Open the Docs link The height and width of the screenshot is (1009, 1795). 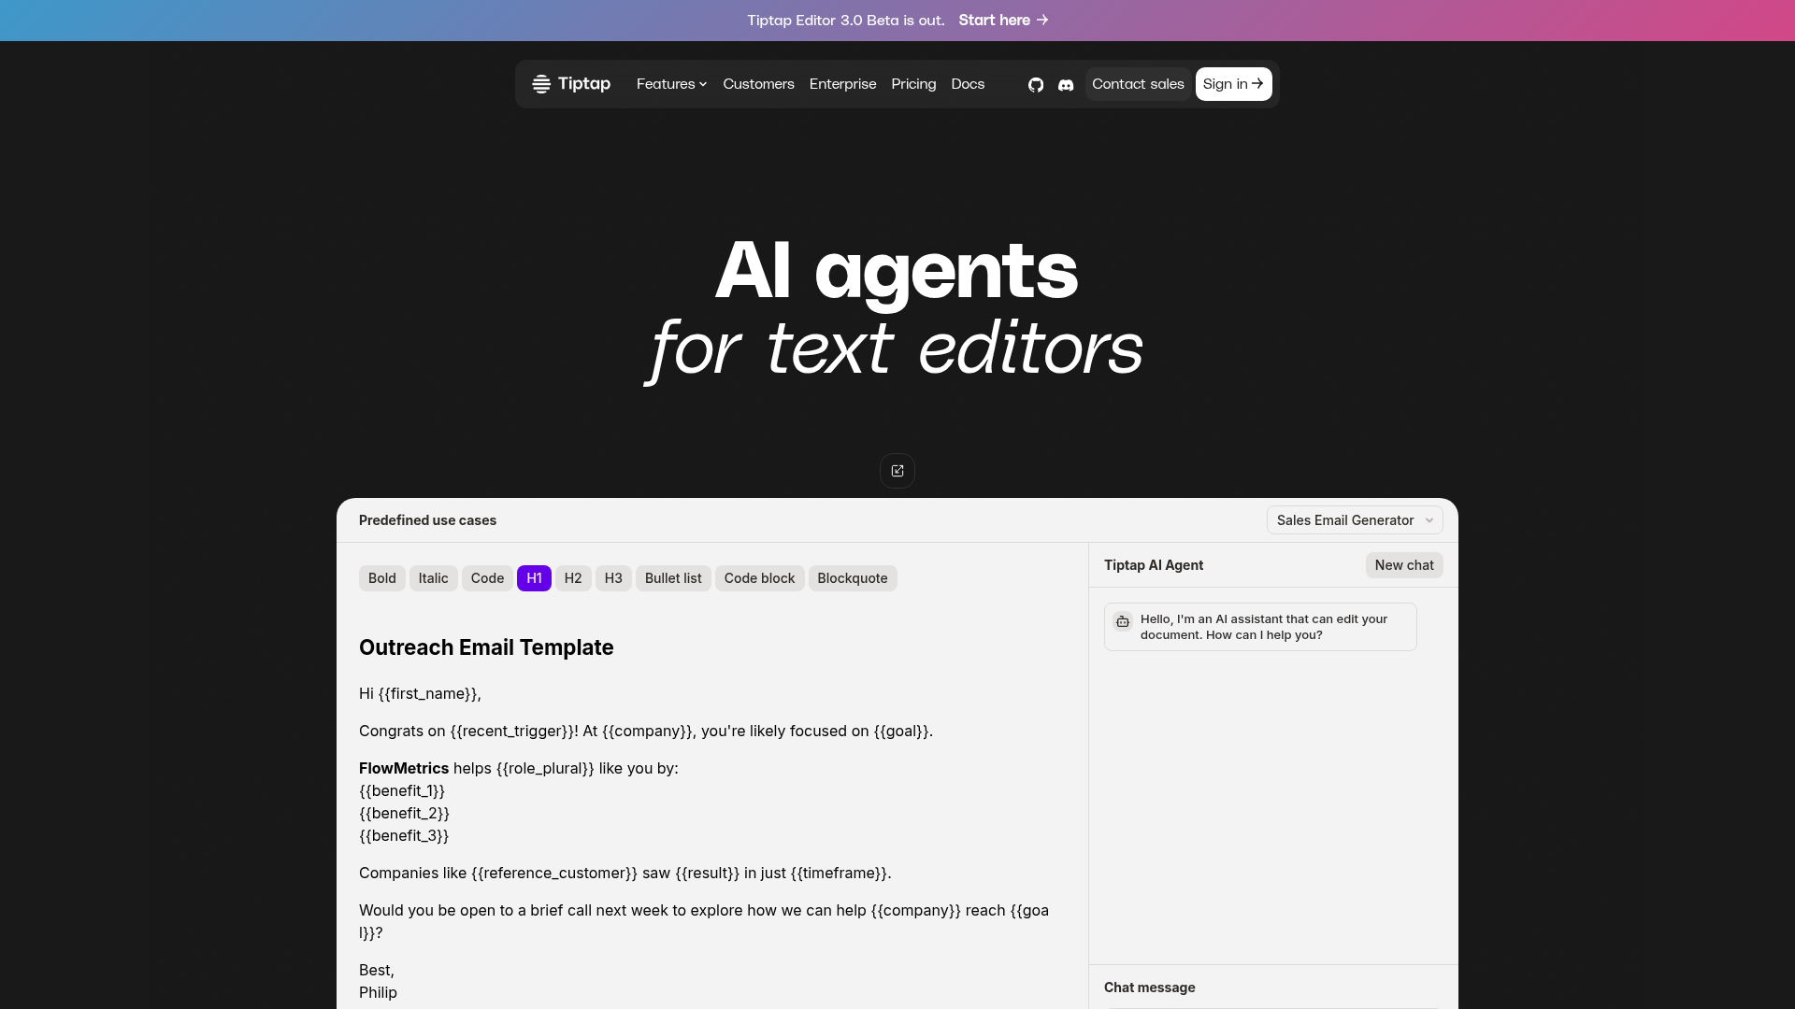(x=968, y=84)
